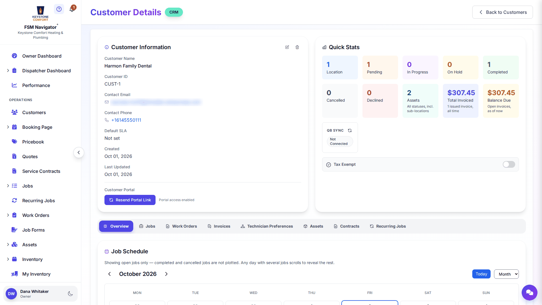This screenshot has width=542, height=305.
Task: Click the Job Forms icon
Action: click(x=14, y=230)
